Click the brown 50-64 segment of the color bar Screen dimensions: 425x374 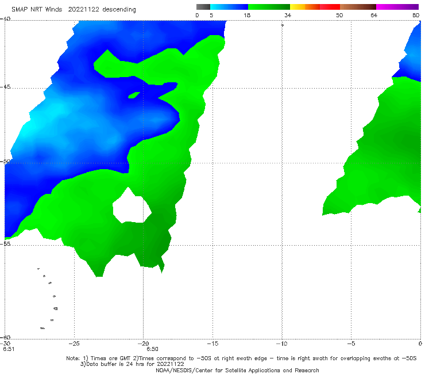coord(358,7)
